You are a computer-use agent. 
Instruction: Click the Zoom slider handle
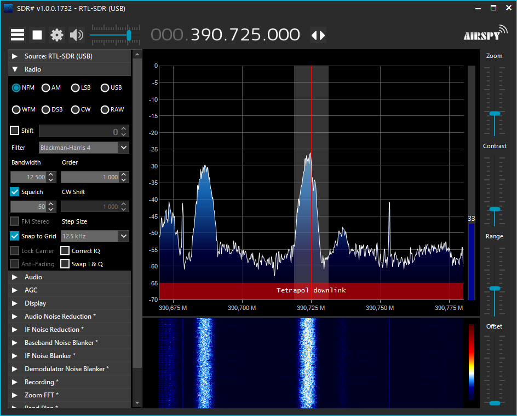pyautogui.click(x=495, y=114)
